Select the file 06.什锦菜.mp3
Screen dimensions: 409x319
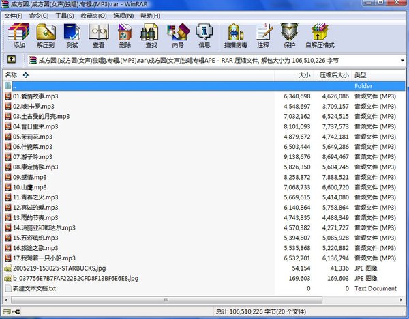pos(33,147)
